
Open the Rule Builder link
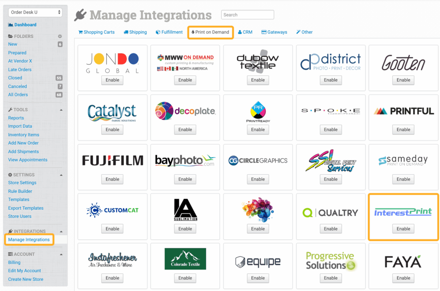click(x=20, y=191)
